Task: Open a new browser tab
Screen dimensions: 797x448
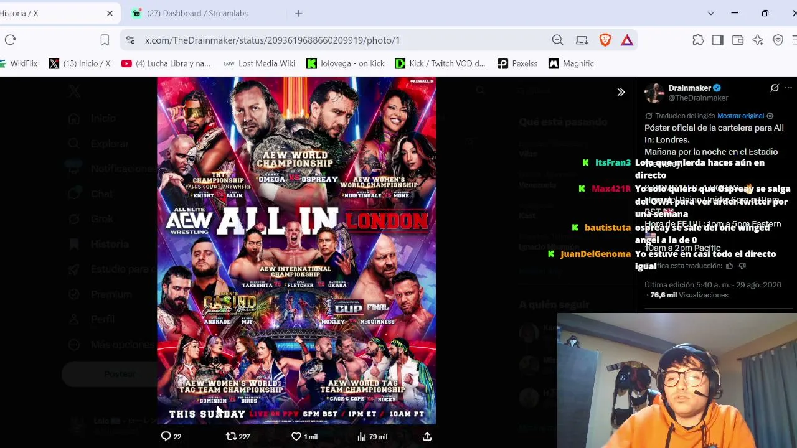Action: [x=299, y=13]
